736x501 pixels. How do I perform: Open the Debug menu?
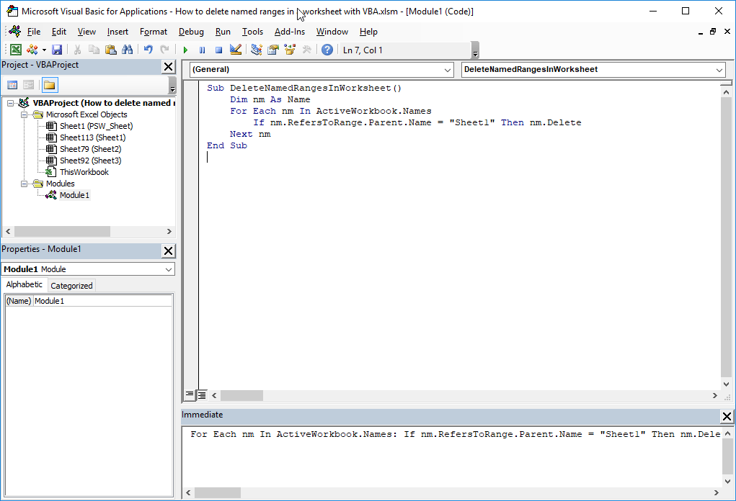coord(190,32)
